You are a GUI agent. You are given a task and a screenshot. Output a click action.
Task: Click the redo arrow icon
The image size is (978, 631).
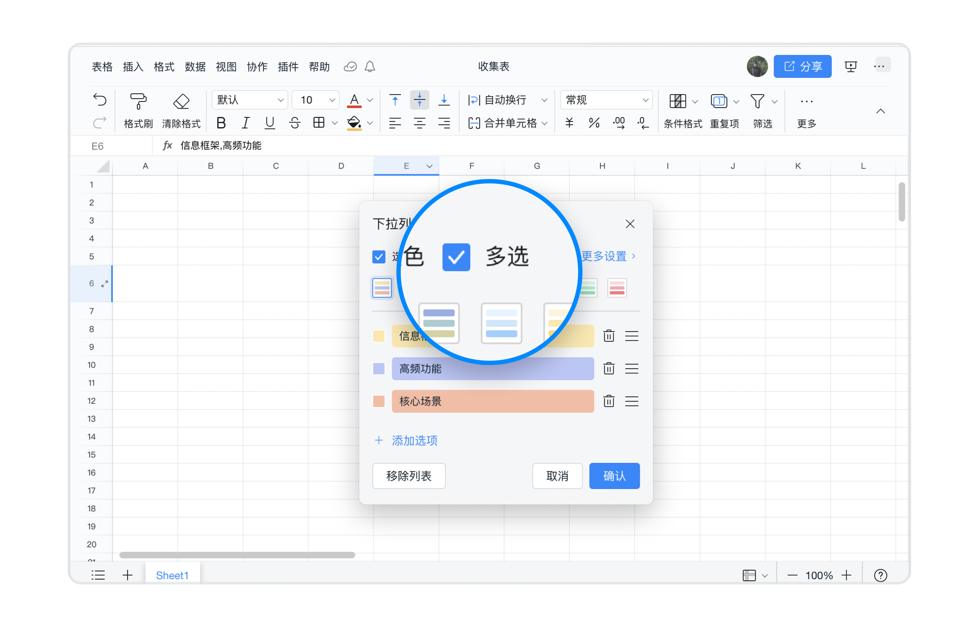(x=100, y=123)
